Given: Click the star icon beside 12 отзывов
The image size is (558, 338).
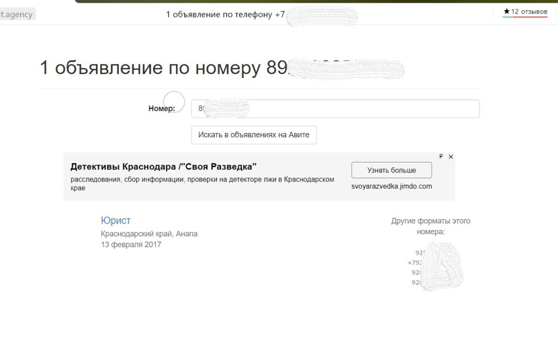Looking at the screenshot, I should [506, 11].
